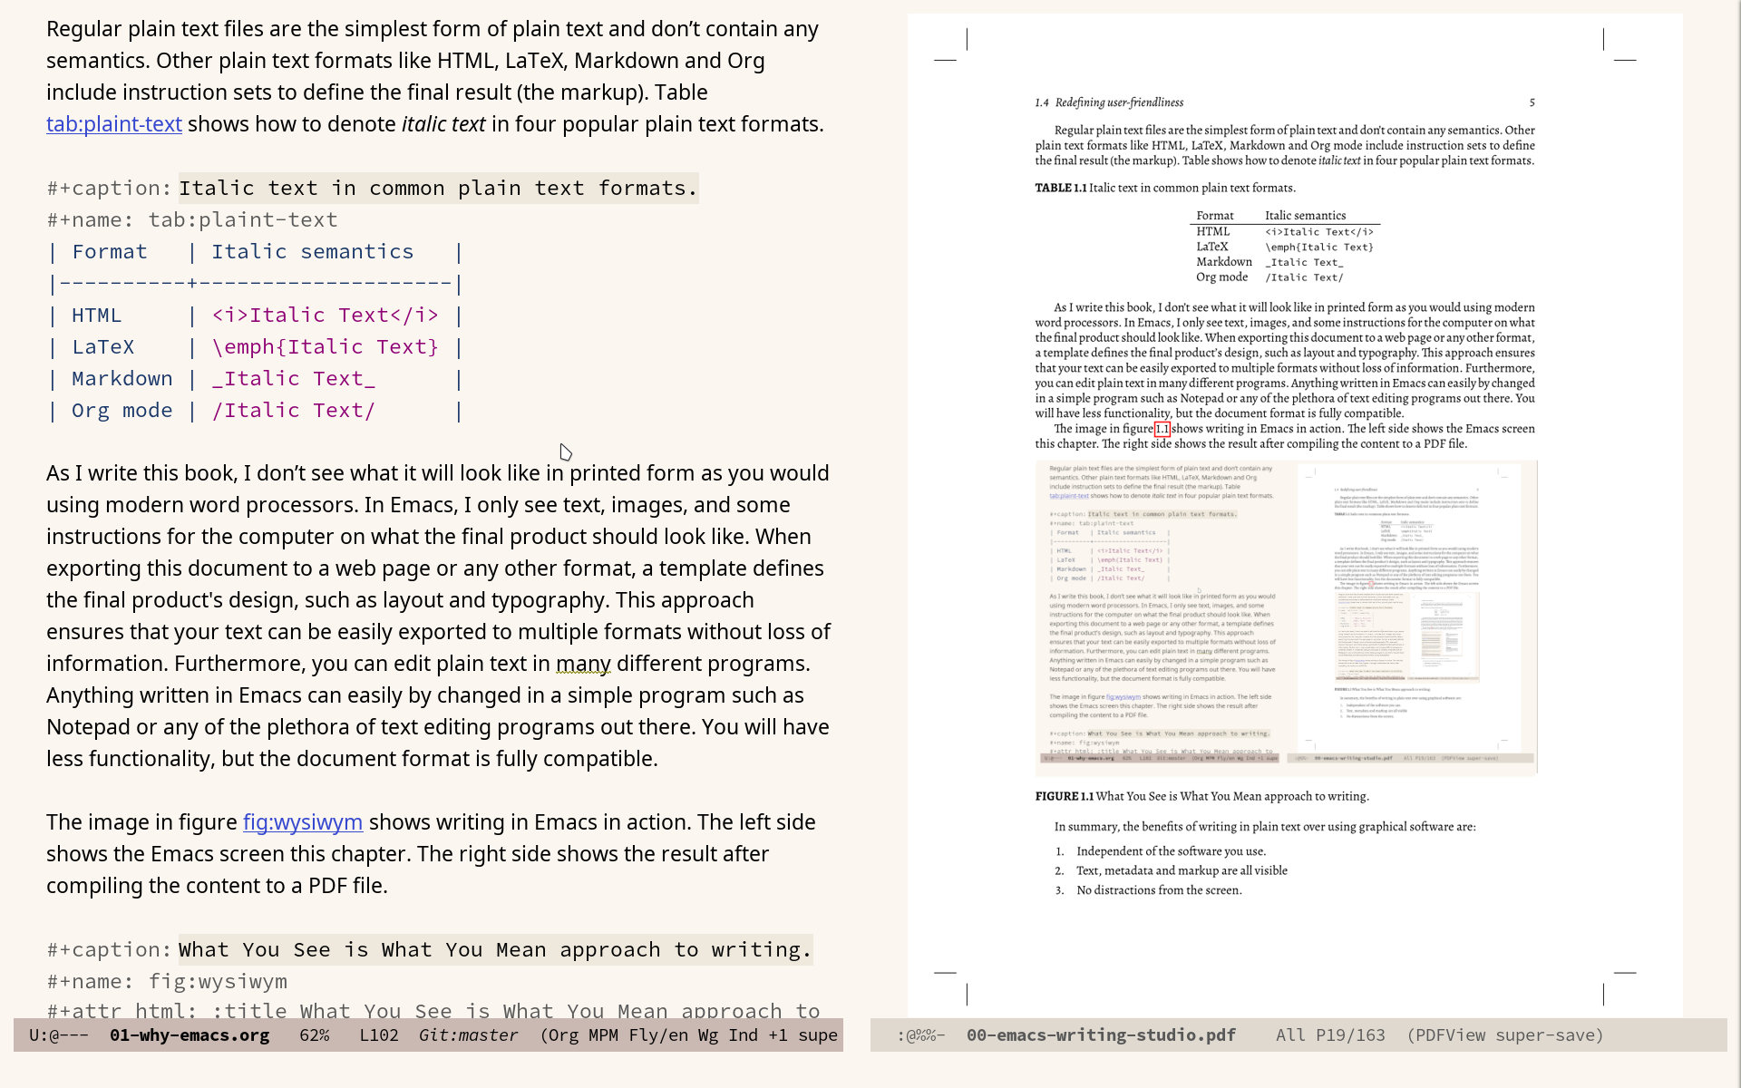Viewport: 1741px width, 1088px height.
Task: Click 'Text, metadata and markup are all visible' item
Action: (x=1182, y=870)
